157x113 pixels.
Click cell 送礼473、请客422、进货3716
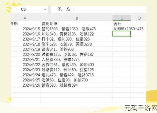click(77, 75)
